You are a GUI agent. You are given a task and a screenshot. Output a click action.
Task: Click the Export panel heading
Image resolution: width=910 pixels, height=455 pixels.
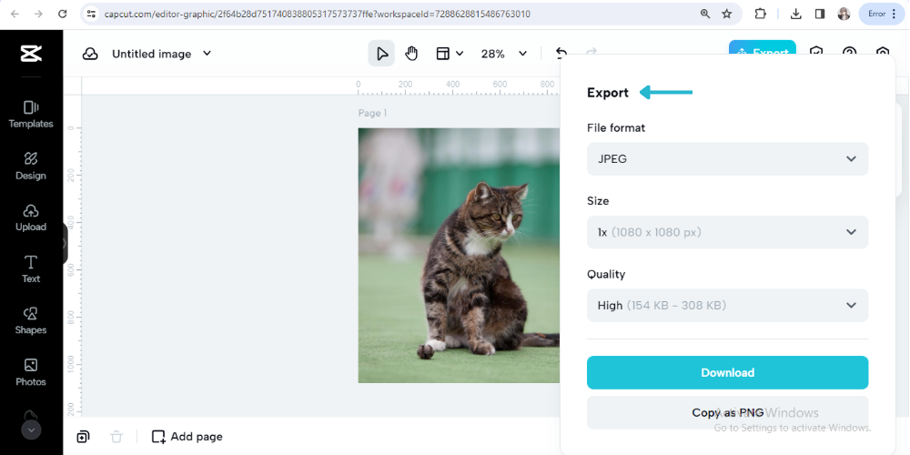(x=608, y=93)
